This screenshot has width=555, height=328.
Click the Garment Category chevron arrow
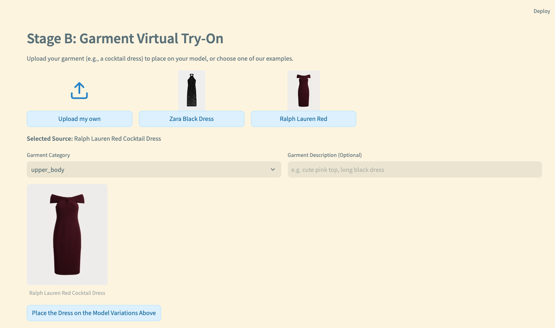click(273, 169)
